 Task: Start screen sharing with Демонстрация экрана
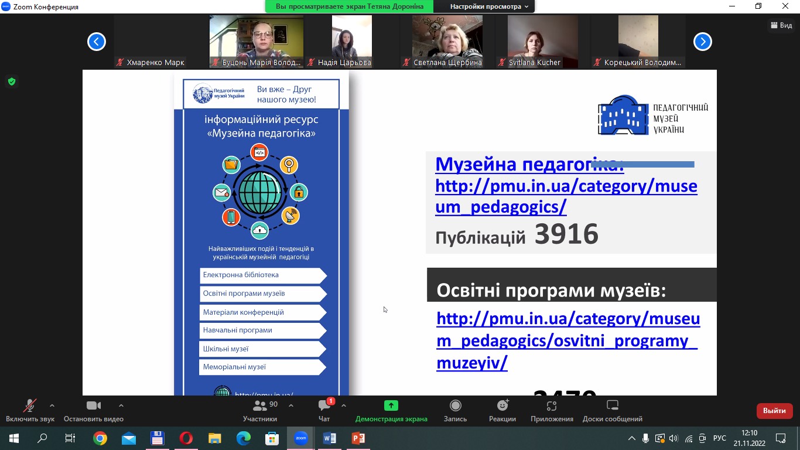pyautogui.click(x=391, y=410)
